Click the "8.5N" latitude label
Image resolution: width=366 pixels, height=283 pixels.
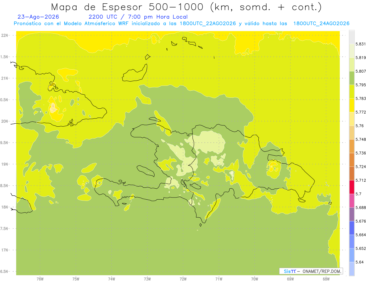pos(5,186)
